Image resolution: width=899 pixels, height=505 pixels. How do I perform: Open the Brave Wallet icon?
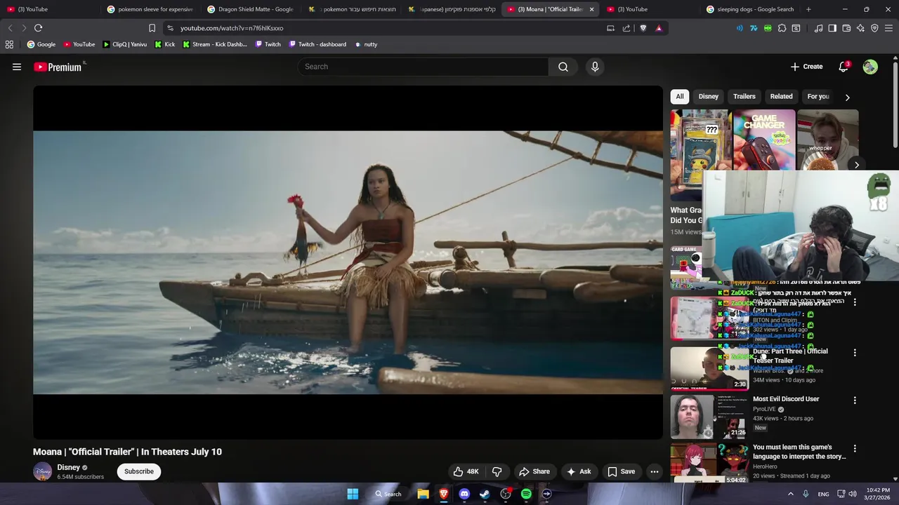tap(846, 28)
